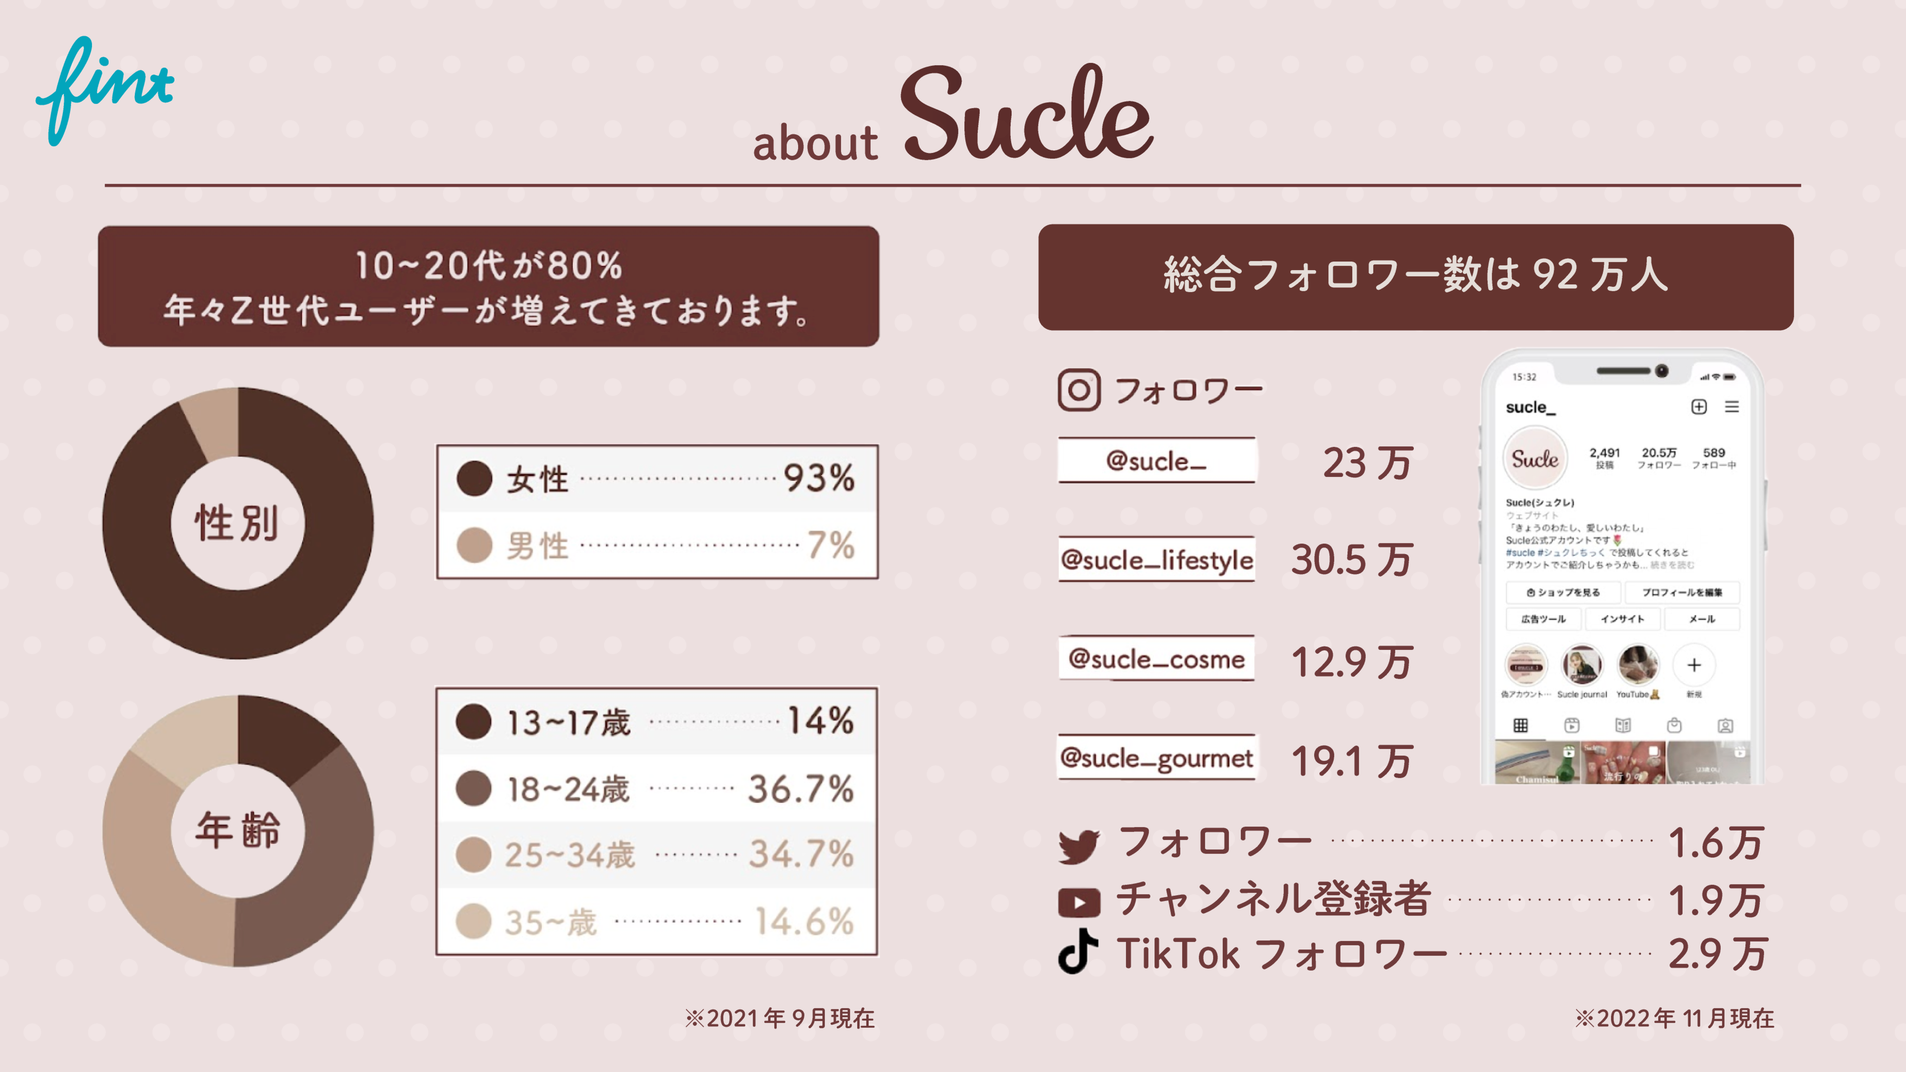This screenshot has height=1072, width=1906.
Task: Click the @sucle_lifestyle account label
Action: click(1156, 560)
